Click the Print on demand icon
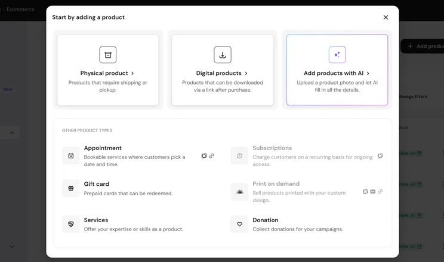Image resolution: width=444 pixels, height=262 pixels. tap(239, 192)
